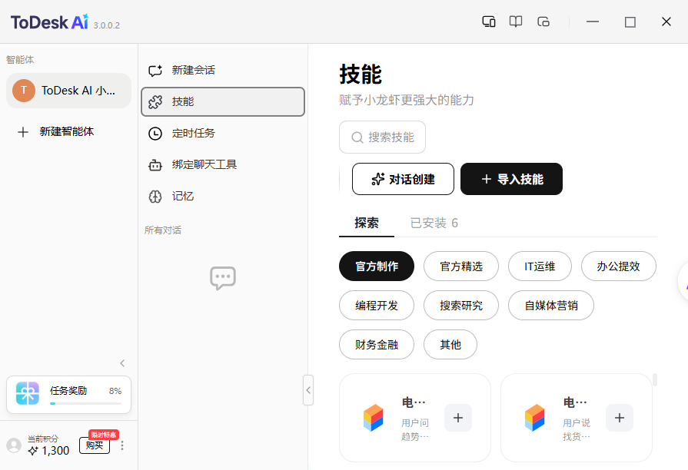Viewport: 688px width, 470px height.
Task: Click the plus icon for 新建智能体
Action: pos(23,131)
